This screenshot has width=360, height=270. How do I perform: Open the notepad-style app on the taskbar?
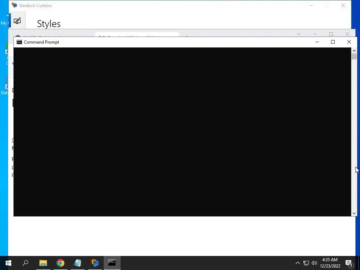pos(77,263)
